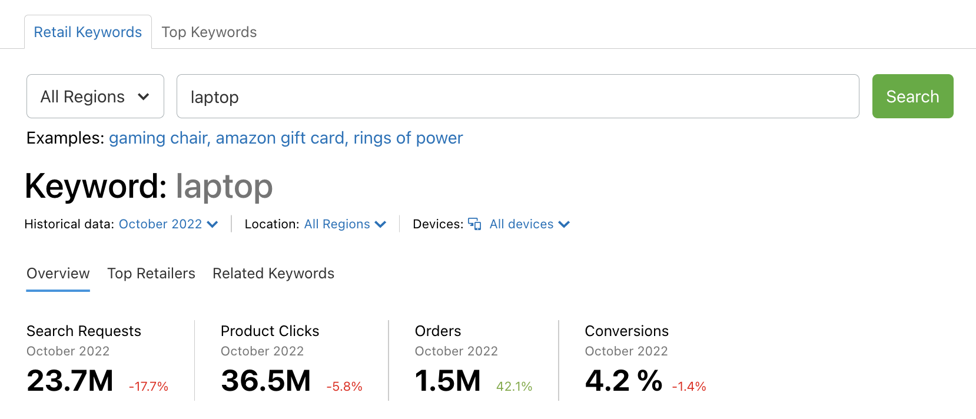Open the Location All Regions filter
The width and height of the screenshot is (976, 419).
click(x=345, y=224)
